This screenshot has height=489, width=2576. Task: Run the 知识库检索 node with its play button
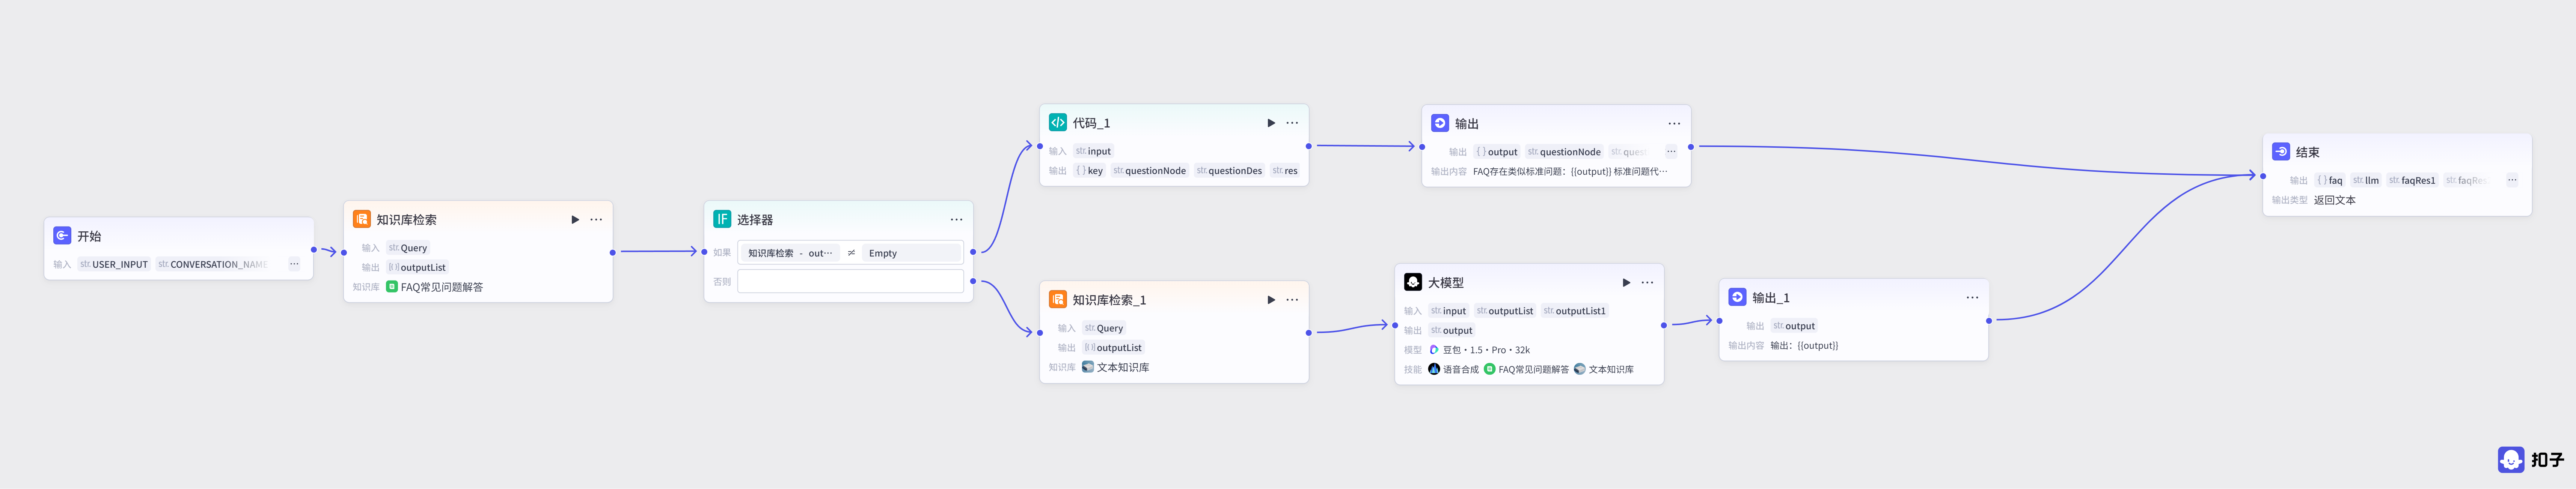[574, 219]
